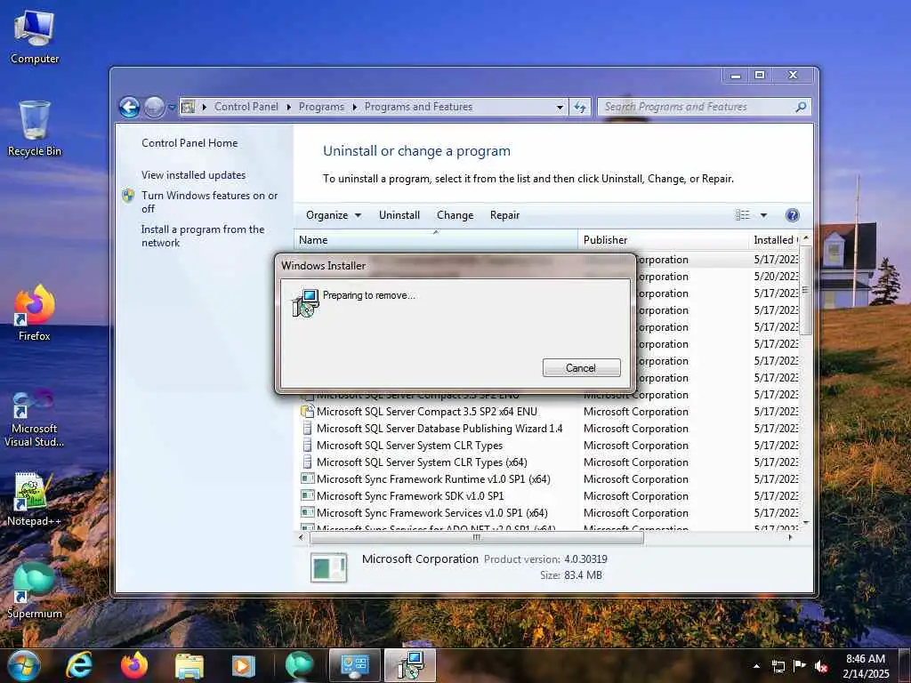Click the scroll right arrow of program list
The image size is (911, 683).
[790, 538]
